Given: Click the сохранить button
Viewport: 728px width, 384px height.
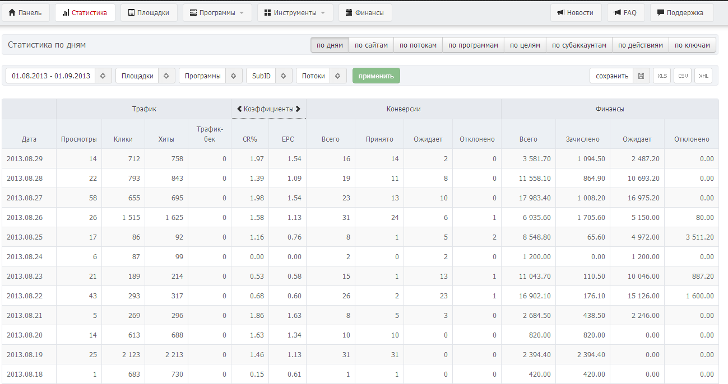Looking at the screenshot, I should pos(611,76).
